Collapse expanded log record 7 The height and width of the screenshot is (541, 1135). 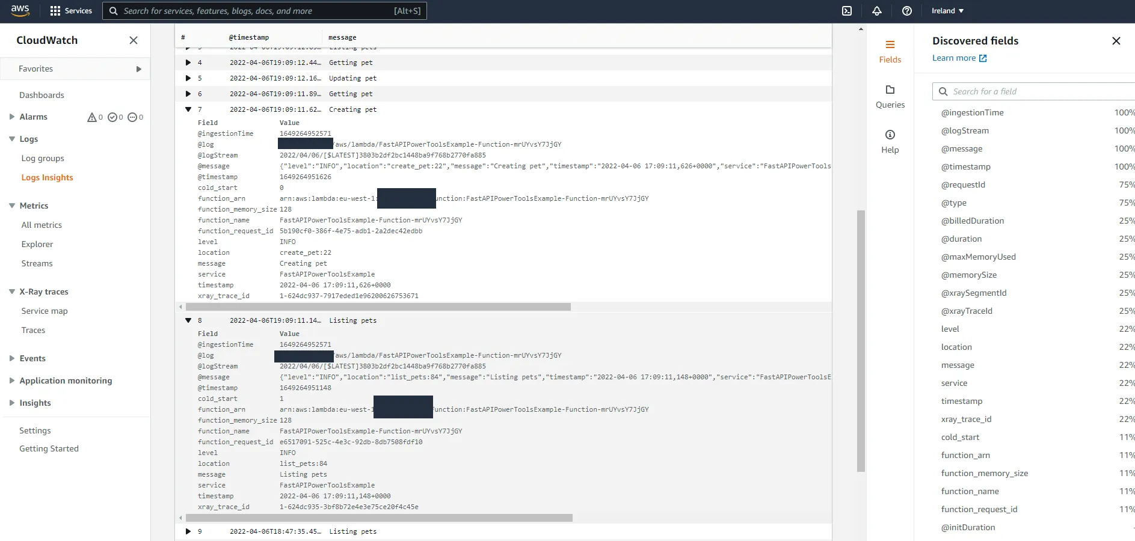[188, 109]
